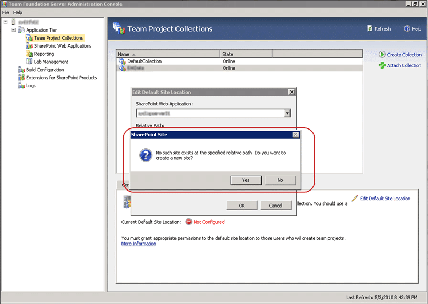Click the green Create Collection arrow icon
The width and height of the screenshot is (428, 304).
382,55
